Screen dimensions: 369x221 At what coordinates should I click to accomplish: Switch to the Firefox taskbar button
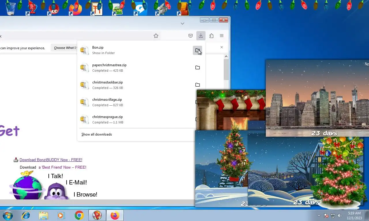pyautogui.click(x=115, y=215)
